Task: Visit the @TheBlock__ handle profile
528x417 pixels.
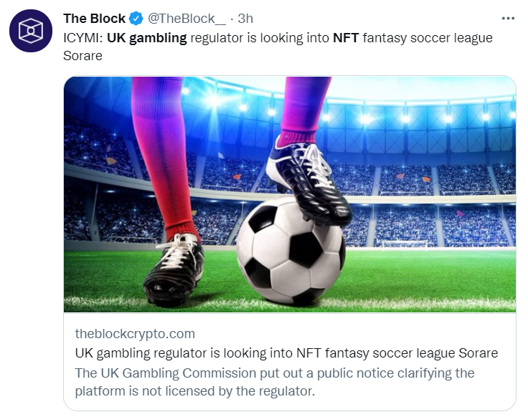Action: coord(187,19)
